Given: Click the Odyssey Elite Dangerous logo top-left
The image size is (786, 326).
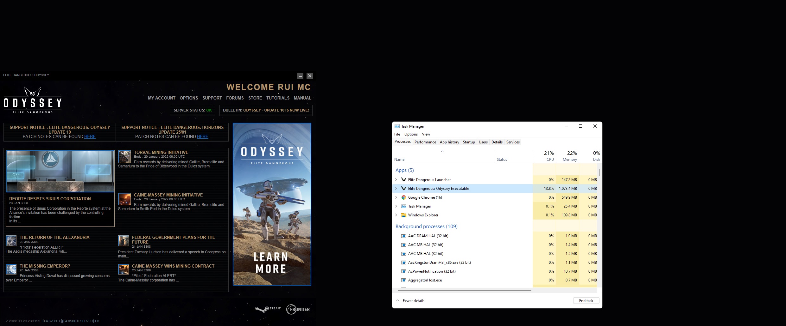Looking at the screenshot, I should pos(33,100).
